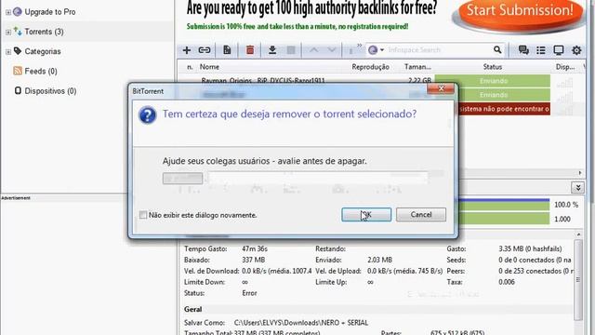Move torrent up the queue arrow
Viewport: 595px width, 335px height.
pos(313,50)
